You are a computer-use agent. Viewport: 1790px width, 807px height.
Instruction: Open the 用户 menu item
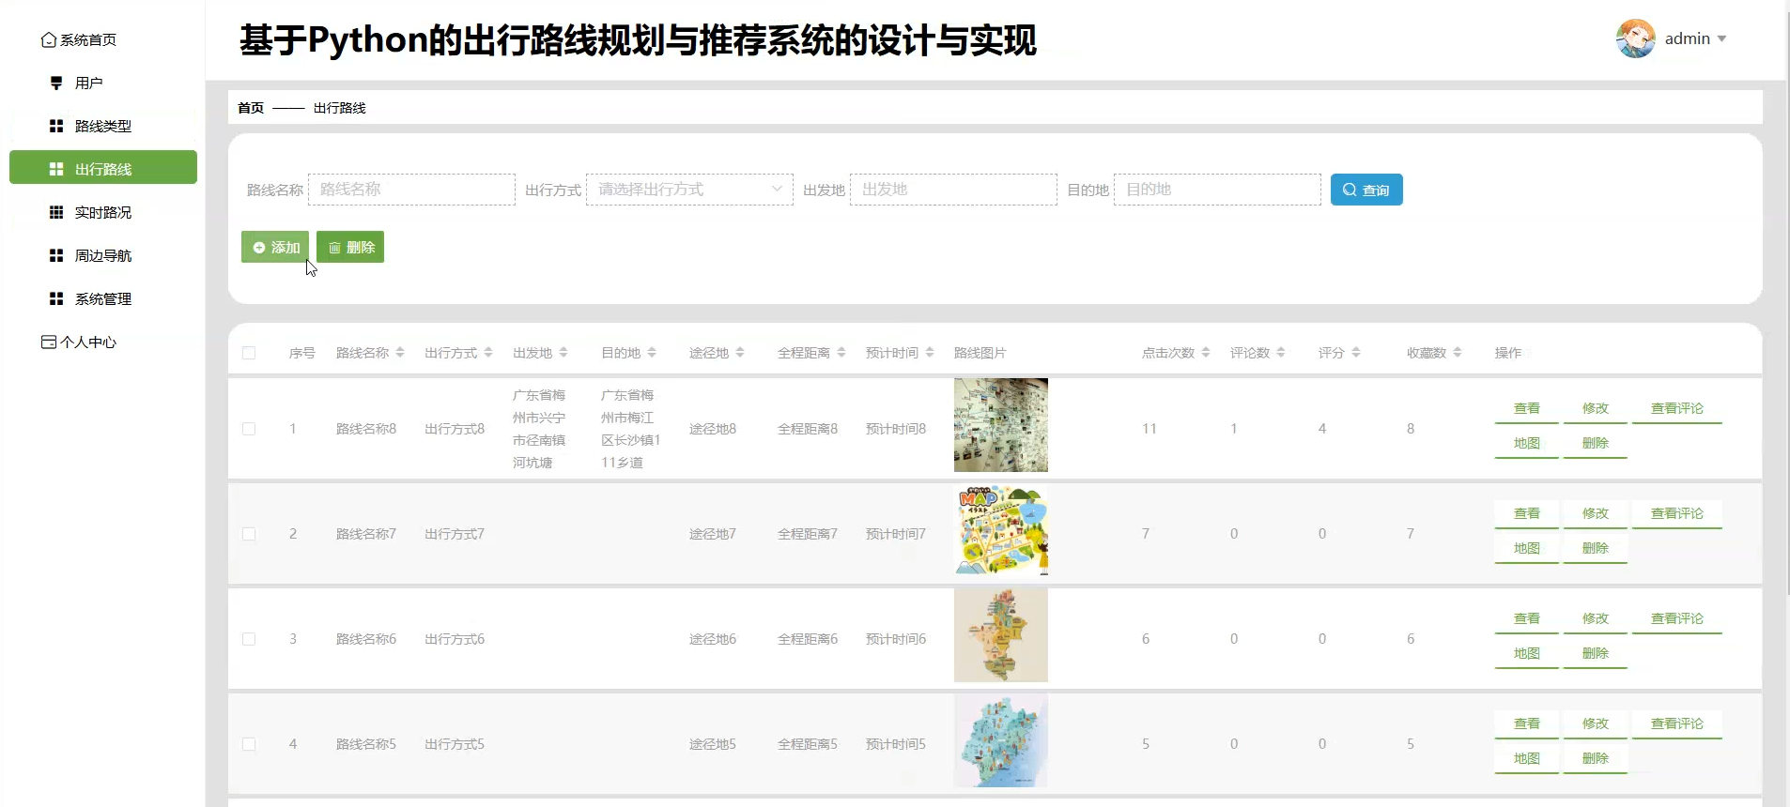click(x=89, y=84)
